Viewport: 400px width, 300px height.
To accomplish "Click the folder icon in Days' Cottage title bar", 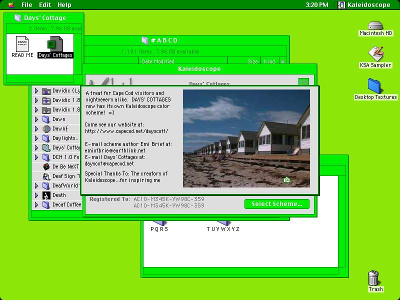I will (17, 18).
